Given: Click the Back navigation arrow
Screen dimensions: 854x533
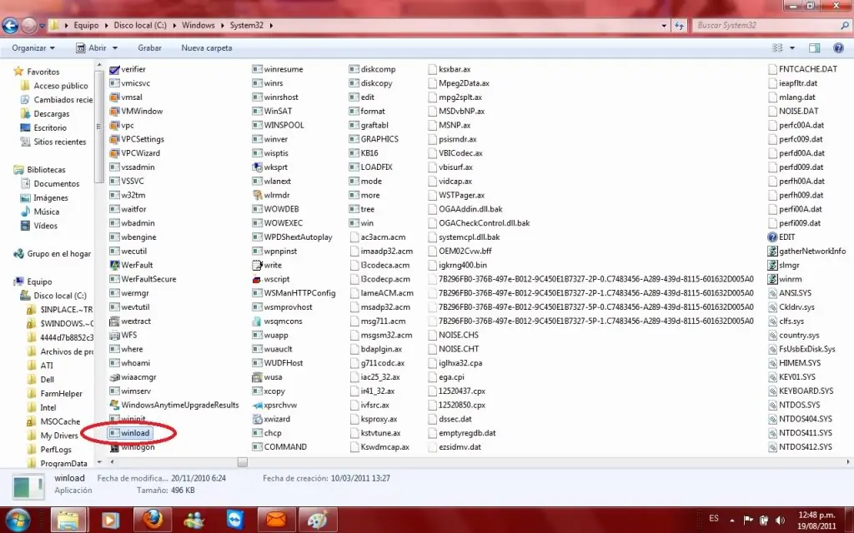Looking at the screenshot, I should click(x=10, y=25).
